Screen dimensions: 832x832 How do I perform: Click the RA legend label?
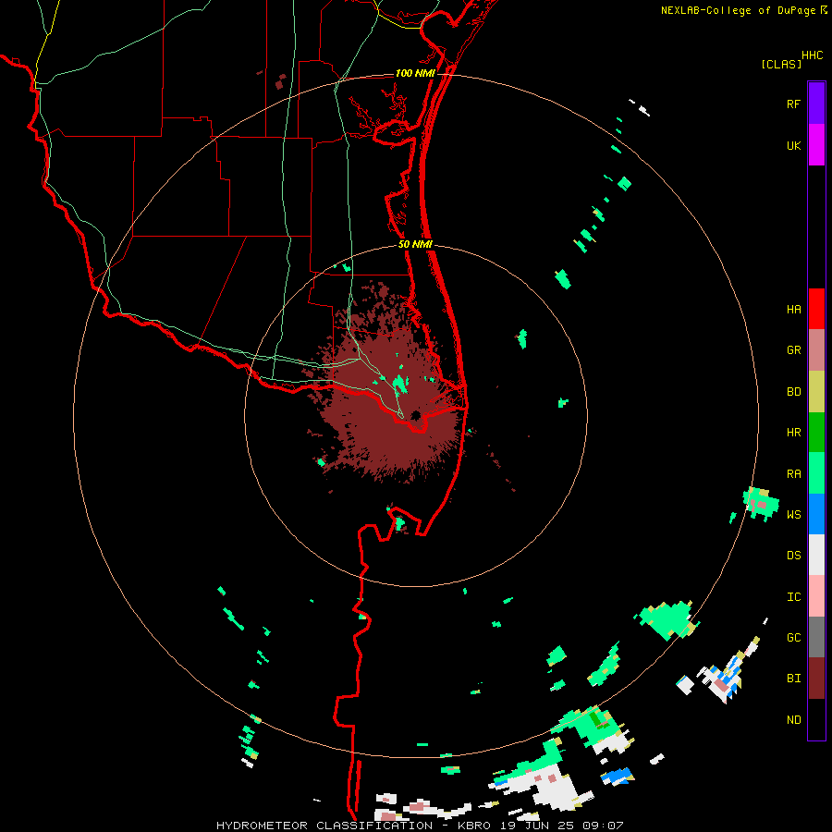(793, 474)
